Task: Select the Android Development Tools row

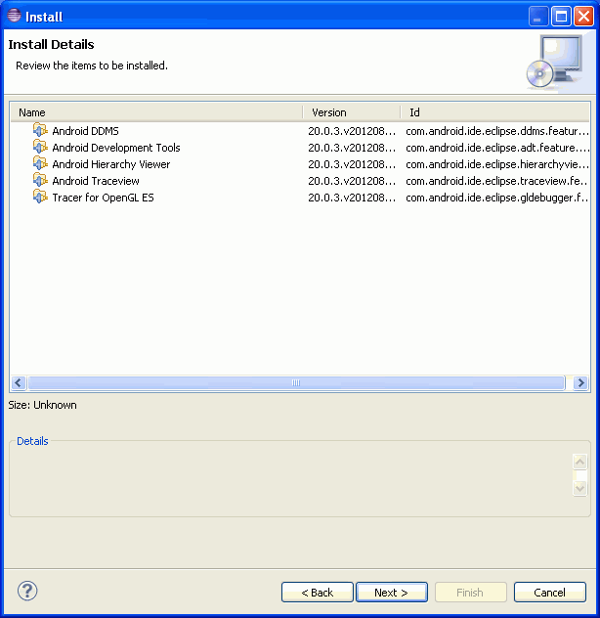Action: tap(299, 148)
